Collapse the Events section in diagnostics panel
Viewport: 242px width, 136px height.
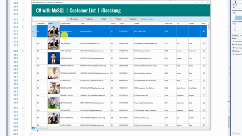click(232, 5)
